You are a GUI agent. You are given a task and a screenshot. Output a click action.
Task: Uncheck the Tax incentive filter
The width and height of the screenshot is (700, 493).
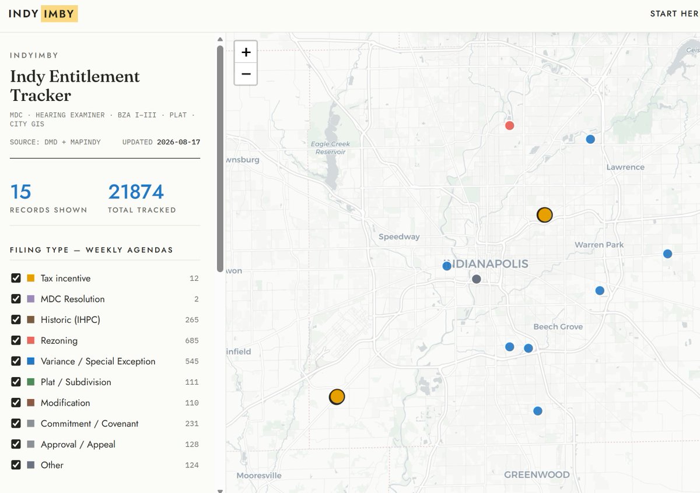(16, 278)
